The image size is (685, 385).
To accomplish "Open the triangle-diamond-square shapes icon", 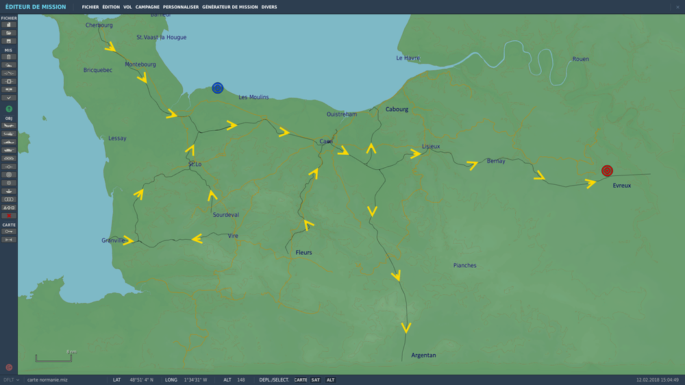I will click(8, 208).
